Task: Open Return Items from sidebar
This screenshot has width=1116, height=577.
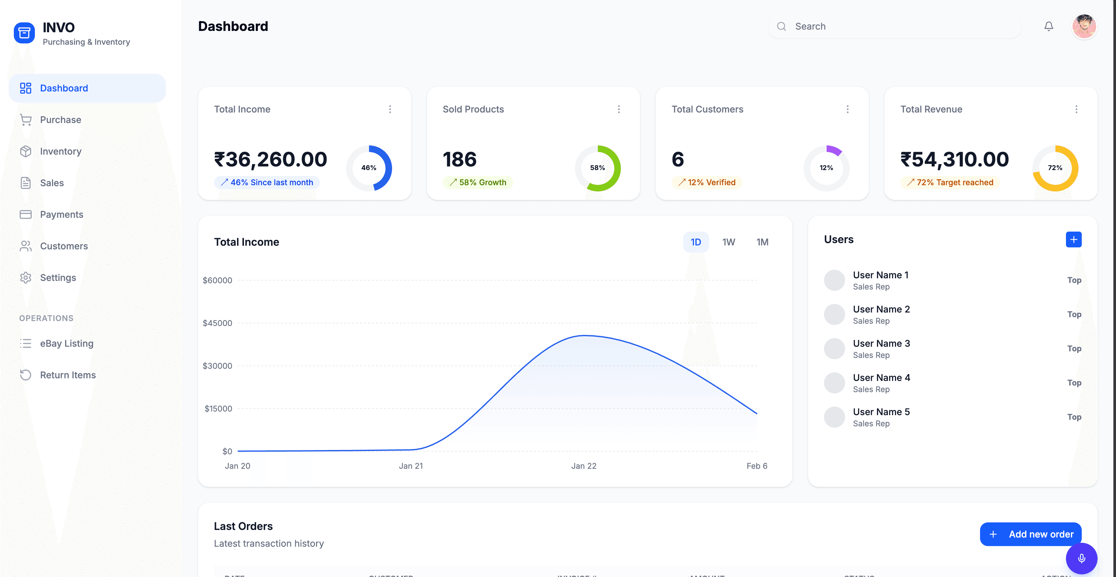Action: (x=67, y=375)
